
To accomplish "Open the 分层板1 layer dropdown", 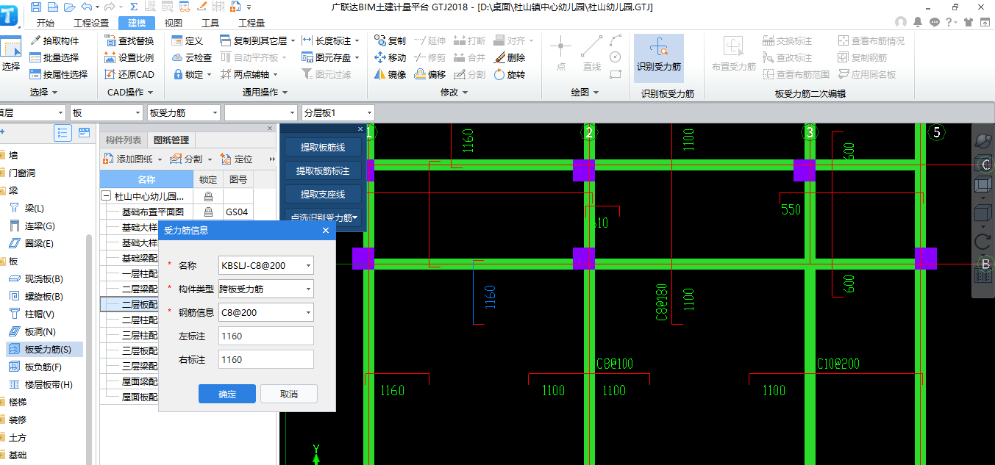I will pos(368,113).
